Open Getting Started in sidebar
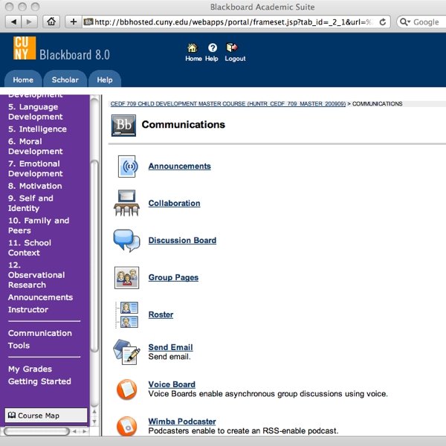The height and width of the screenshot is (446, 446). point(39,381)
